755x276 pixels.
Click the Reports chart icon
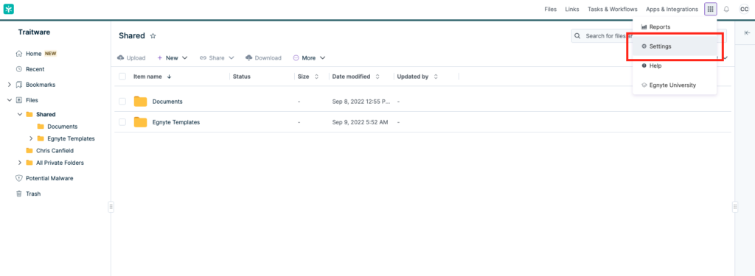click(644, 27)
